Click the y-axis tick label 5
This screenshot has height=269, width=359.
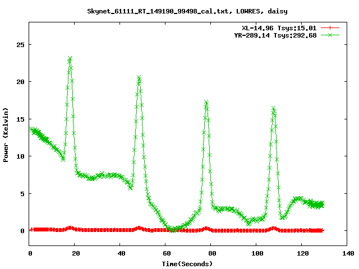pyautogui.click(x=21, y=194)
